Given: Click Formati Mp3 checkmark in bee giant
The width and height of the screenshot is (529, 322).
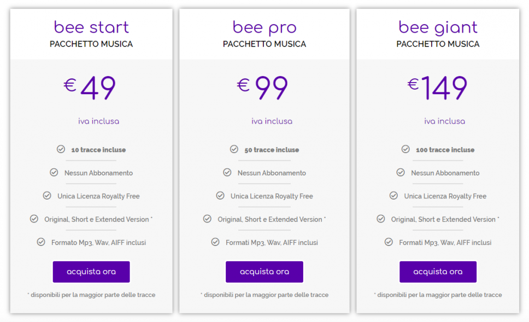Looking at the screenshot, I should [x=389, y=242].
